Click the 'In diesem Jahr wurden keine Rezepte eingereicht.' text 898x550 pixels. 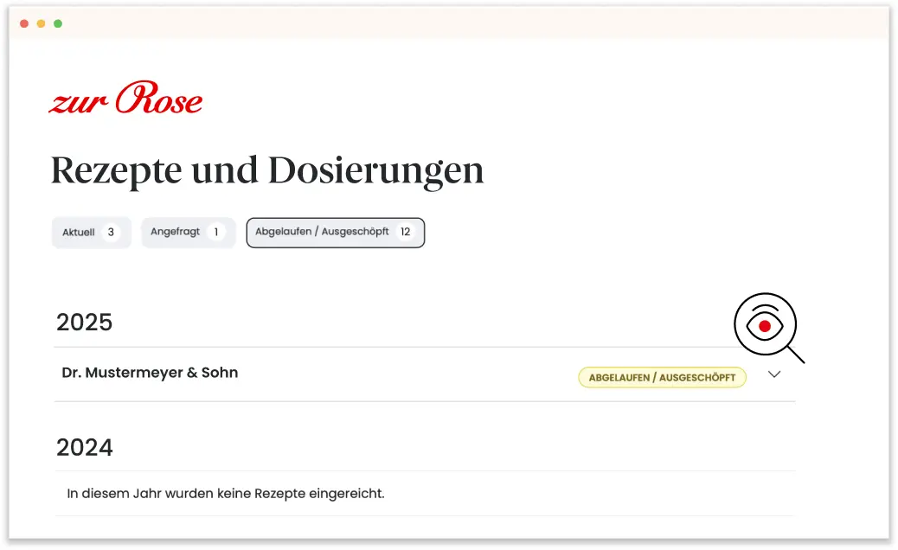click(x=226, y=493)
